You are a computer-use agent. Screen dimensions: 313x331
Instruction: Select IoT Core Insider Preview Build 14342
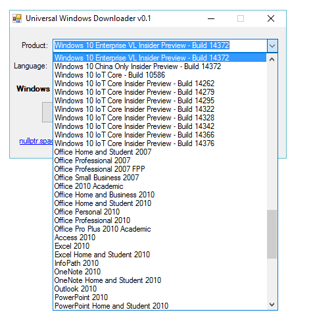click(160, 126)
